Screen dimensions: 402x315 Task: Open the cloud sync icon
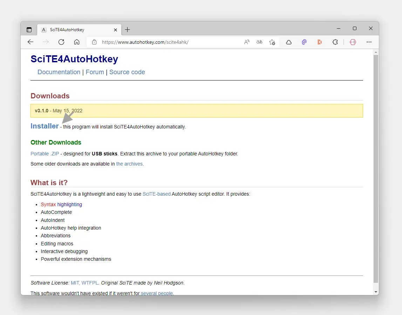[289, 42]
